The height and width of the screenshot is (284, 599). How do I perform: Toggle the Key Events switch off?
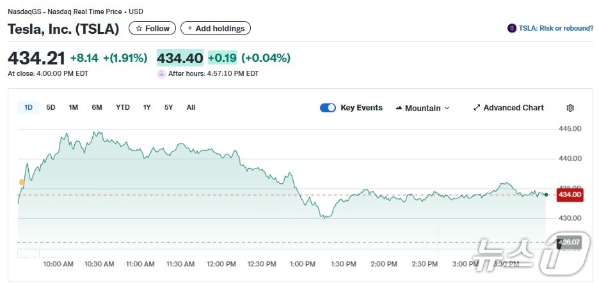328,108
